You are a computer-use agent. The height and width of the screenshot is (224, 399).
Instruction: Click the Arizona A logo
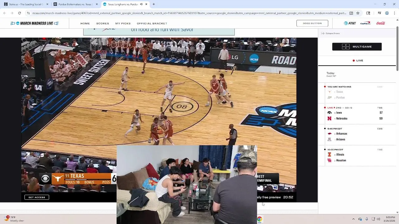coord(329,139)
